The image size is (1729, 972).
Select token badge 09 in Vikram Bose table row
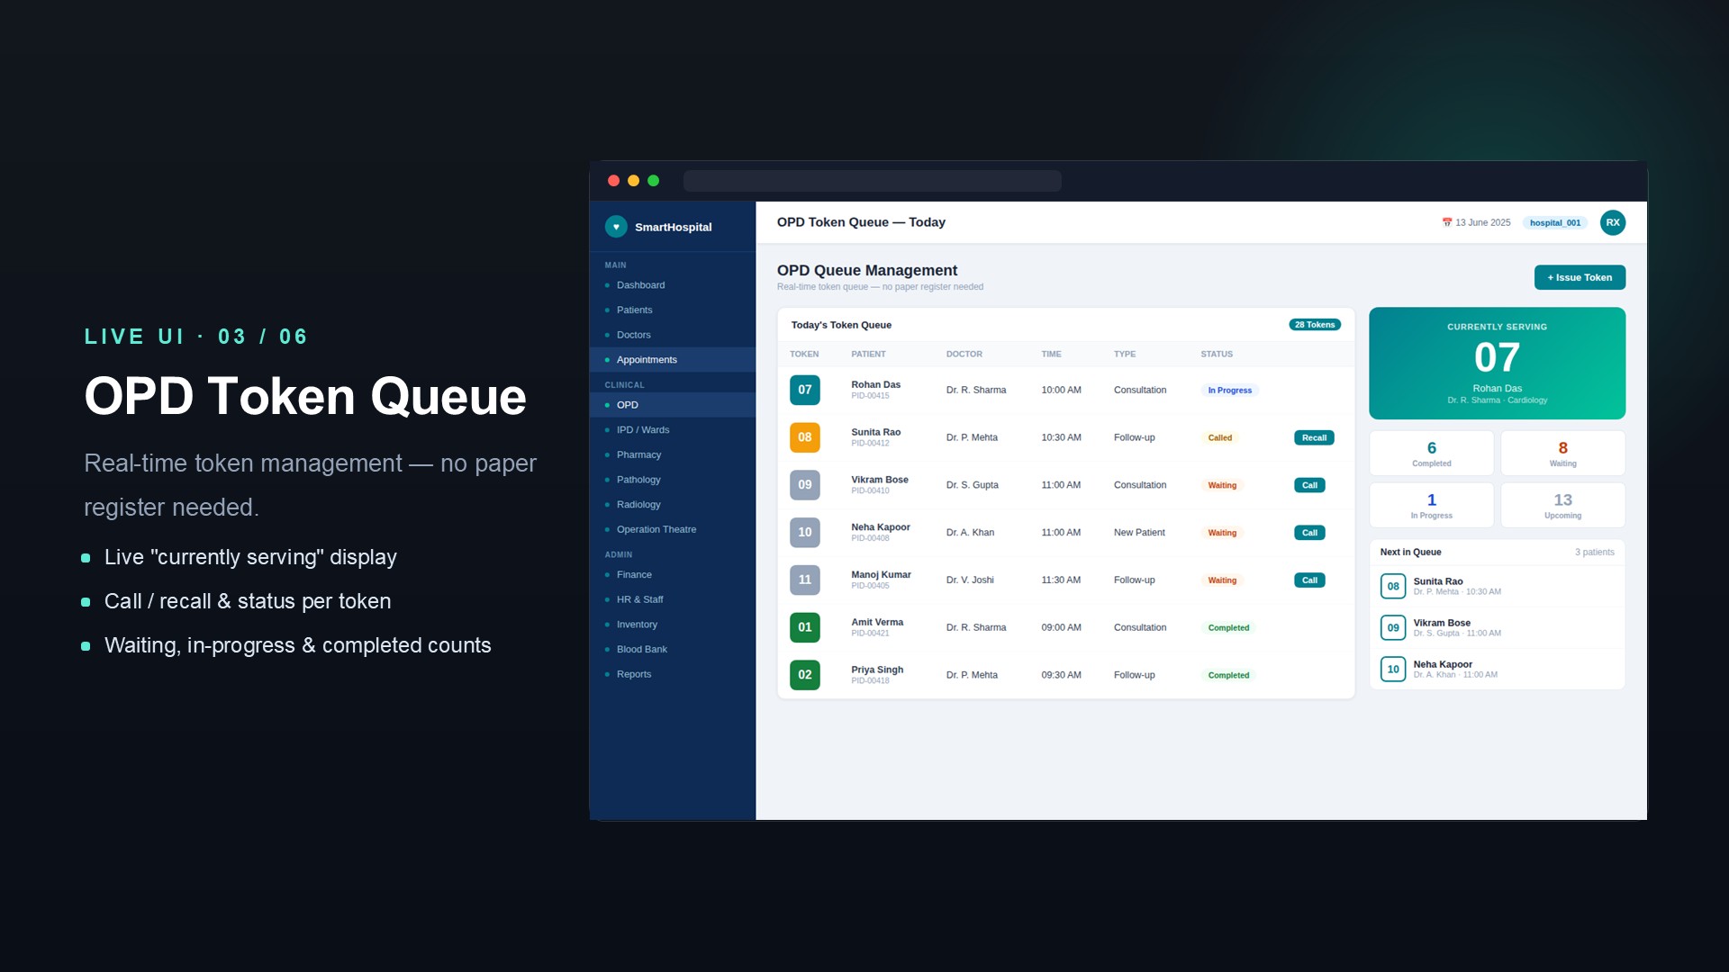[x=805, y=485]
